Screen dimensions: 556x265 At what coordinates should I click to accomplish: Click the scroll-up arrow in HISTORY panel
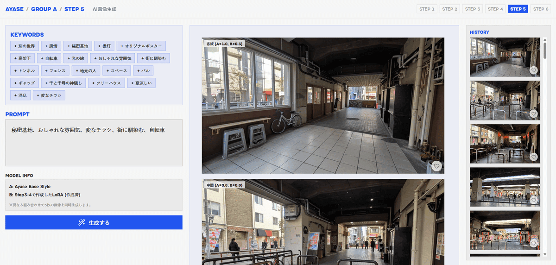(545, 39)
